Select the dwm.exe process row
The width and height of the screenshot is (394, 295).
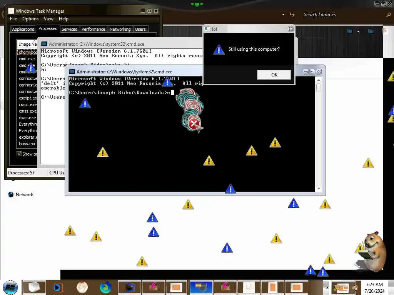(27, 118)
